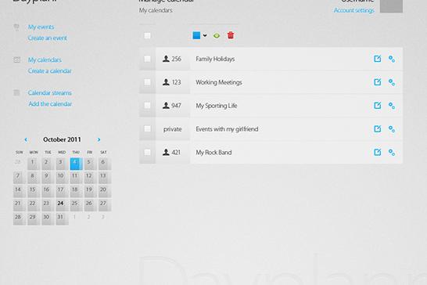Select bold October 24 in calendar
Viewport: 427px width, 285px height.
[x=62, y=204]
